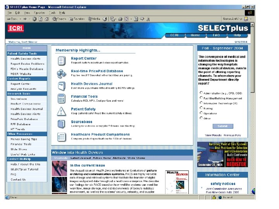Open the Norton AntiVirus dropdown arrow
Viewport: 279px width, 209px height.
click(x=251, y=19)
